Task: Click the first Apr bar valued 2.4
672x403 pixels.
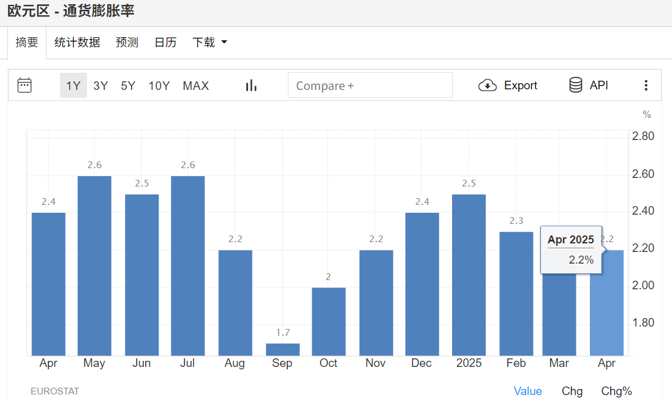Action: click(48, 284)
